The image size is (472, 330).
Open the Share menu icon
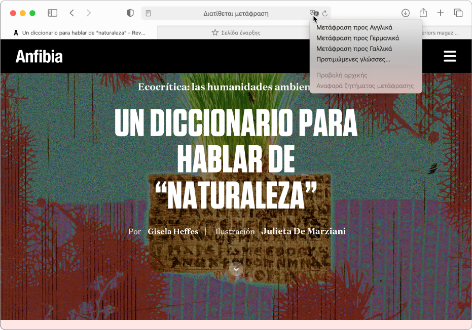423,13
